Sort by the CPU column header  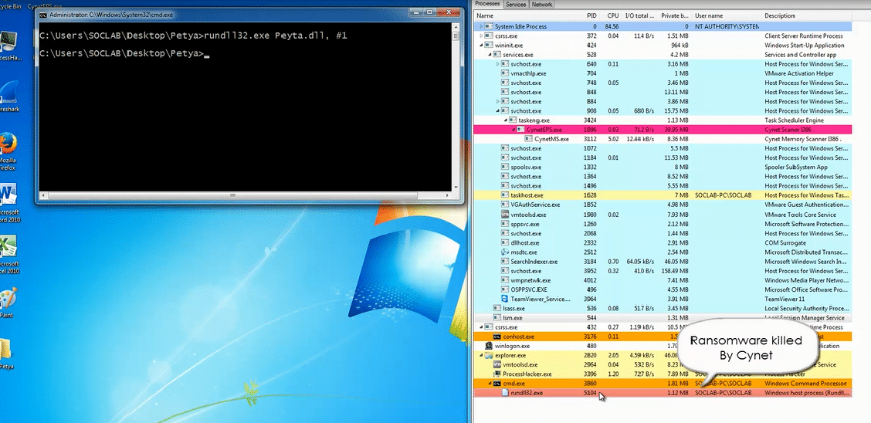click(611, 16)
